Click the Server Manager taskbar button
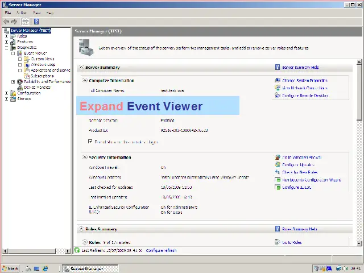364x273 pixels. (90, 268)
